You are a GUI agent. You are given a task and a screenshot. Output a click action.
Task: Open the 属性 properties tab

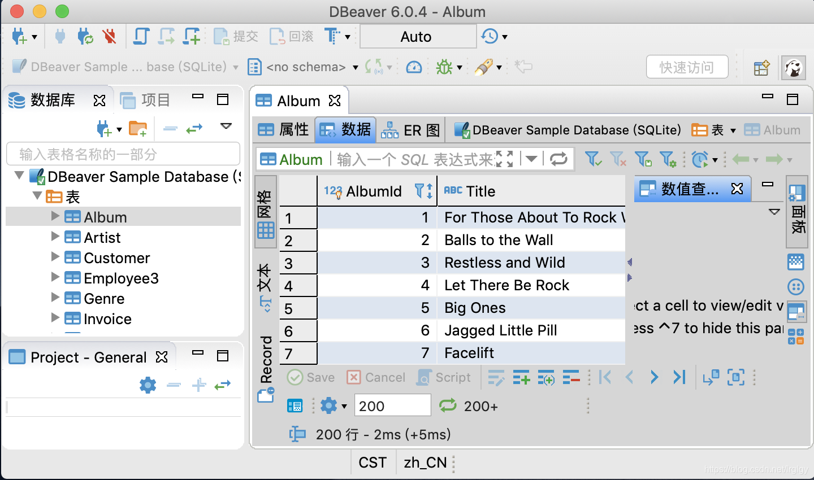[x=283, y=130]
